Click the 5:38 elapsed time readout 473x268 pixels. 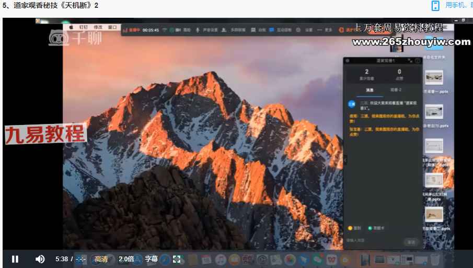coord(62,259)
